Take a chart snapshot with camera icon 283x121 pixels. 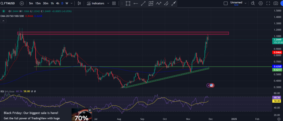coord(276,3)
